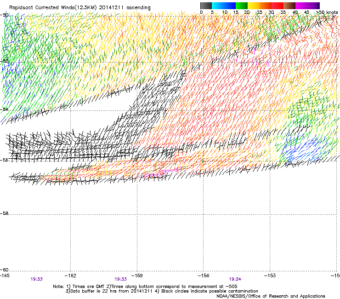Image resolution: width=340 pixels, height=299 pixels.
Task: Click the '45' legend tick label
Action: [x=306, y=12]
